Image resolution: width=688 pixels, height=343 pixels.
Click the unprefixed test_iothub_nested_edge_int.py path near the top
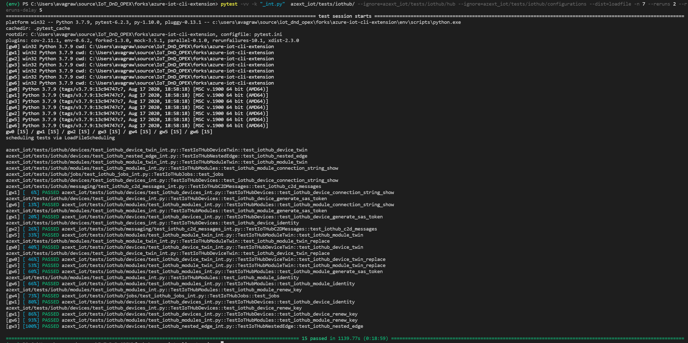[157, 156]
